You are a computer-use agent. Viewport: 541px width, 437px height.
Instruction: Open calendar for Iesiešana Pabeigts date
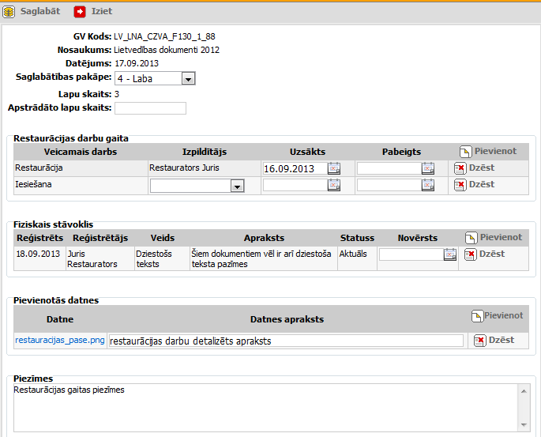coord(428,185)
